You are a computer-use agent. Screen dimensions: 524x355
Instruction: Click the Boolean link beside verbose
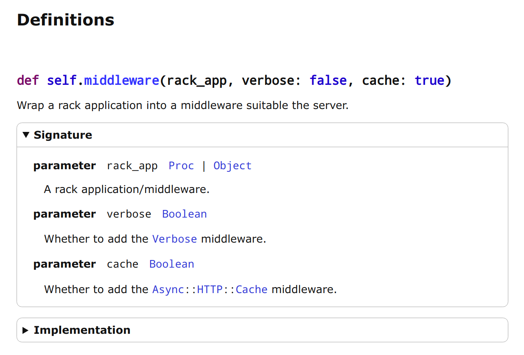[x=185, y=214]
